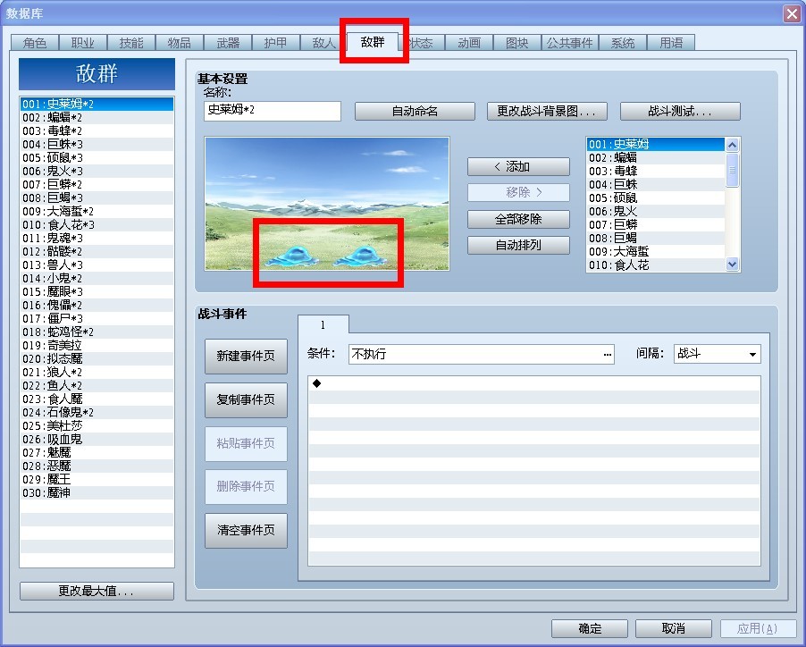Select enemy 007:巨蟒 in enemy list

(656, 224)
